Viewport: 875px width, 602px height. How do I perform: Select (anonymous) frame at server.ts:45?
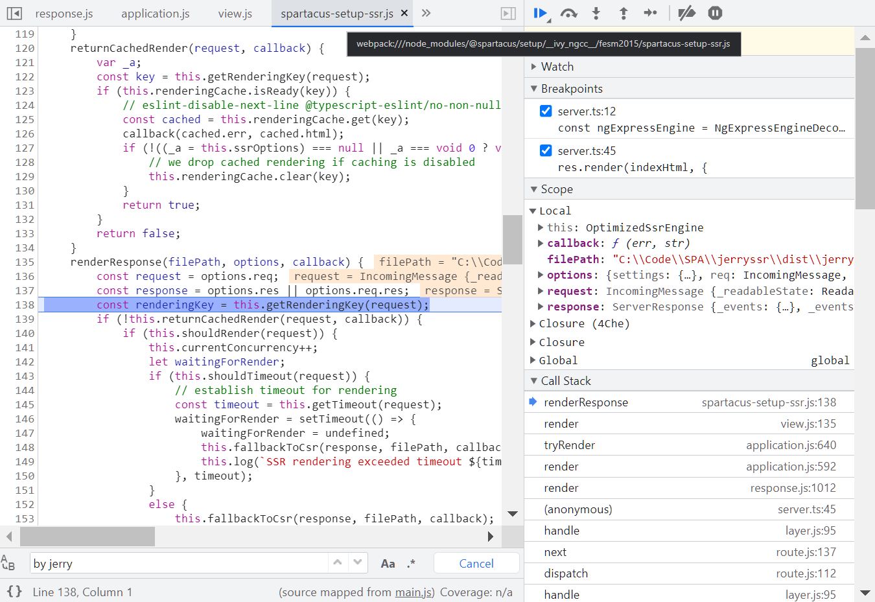click(689, 509)
